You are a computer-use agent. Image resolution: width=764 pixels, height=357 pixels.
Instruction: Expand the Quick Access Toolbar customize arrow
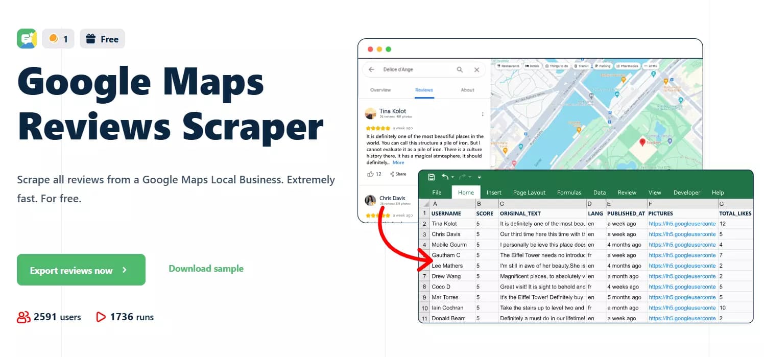pyautogui.click(x=479, y=176)
